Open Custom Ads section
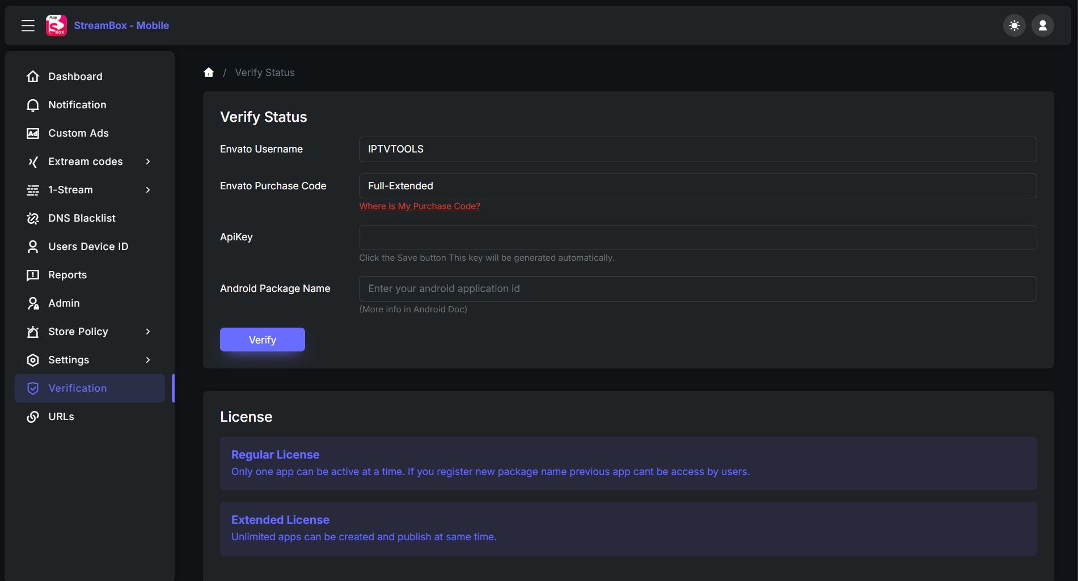This screenshot has width=1078, height=581. click(x=90, y=133)
